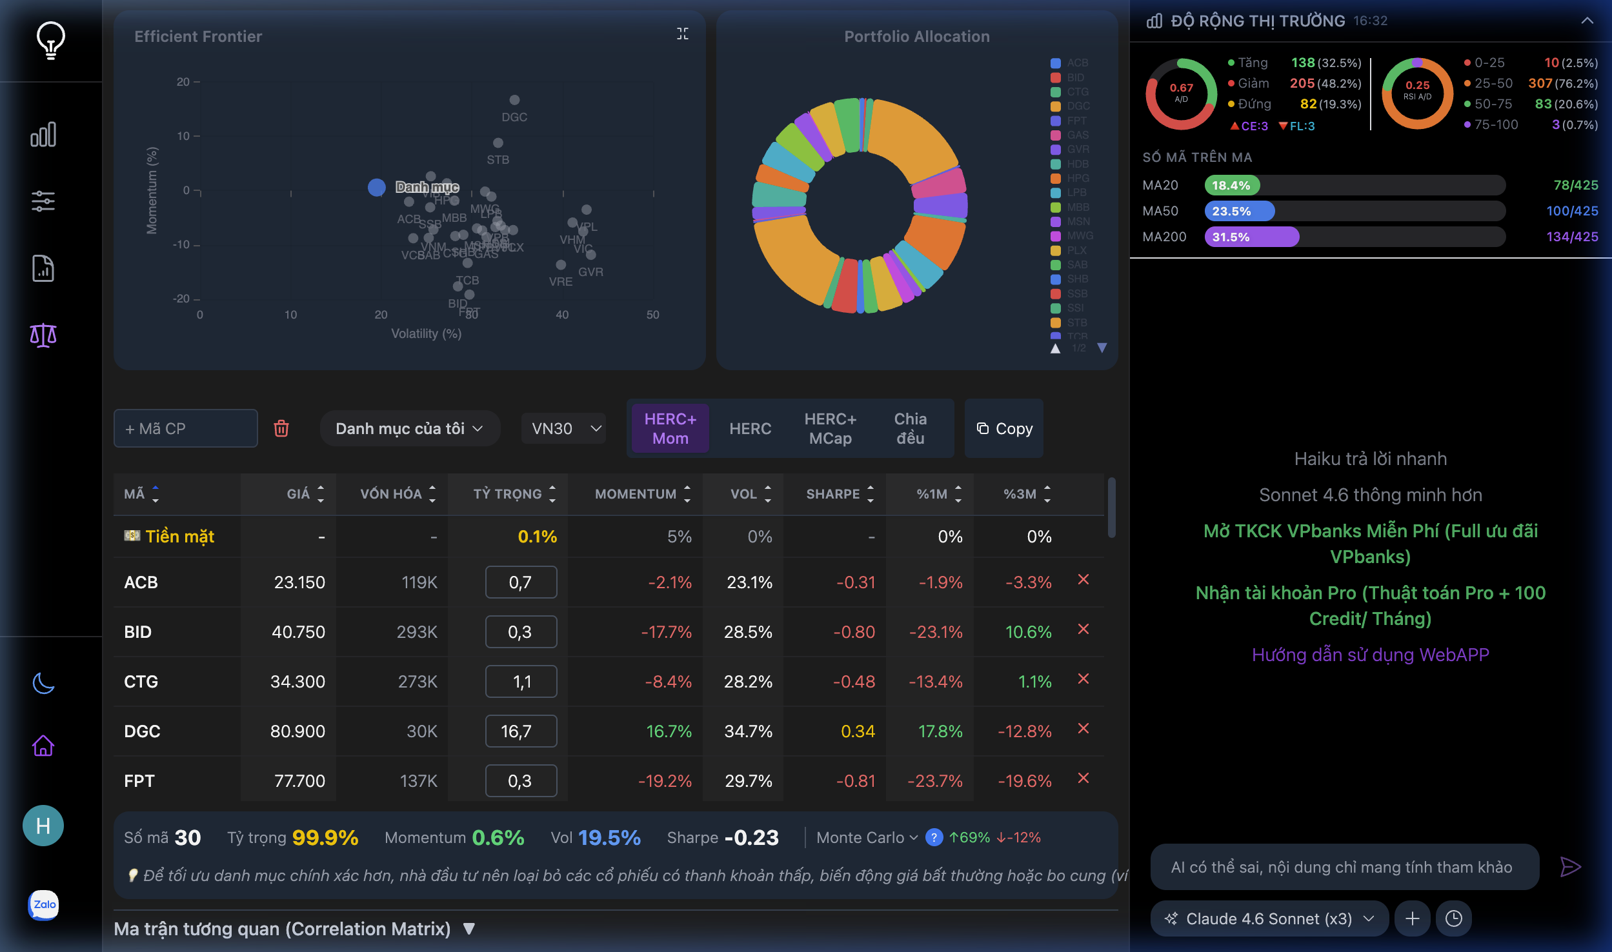Screen dimensions: 1612x952
Task: Toggle dark mode moon icon
Action: tap(43, 683)
